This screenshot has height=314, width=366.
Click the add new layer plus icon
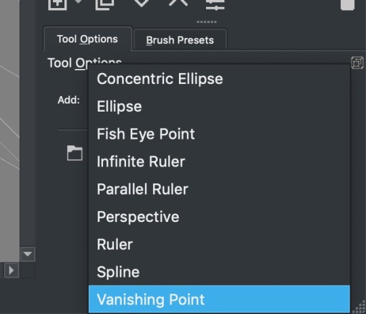point(58,4)
